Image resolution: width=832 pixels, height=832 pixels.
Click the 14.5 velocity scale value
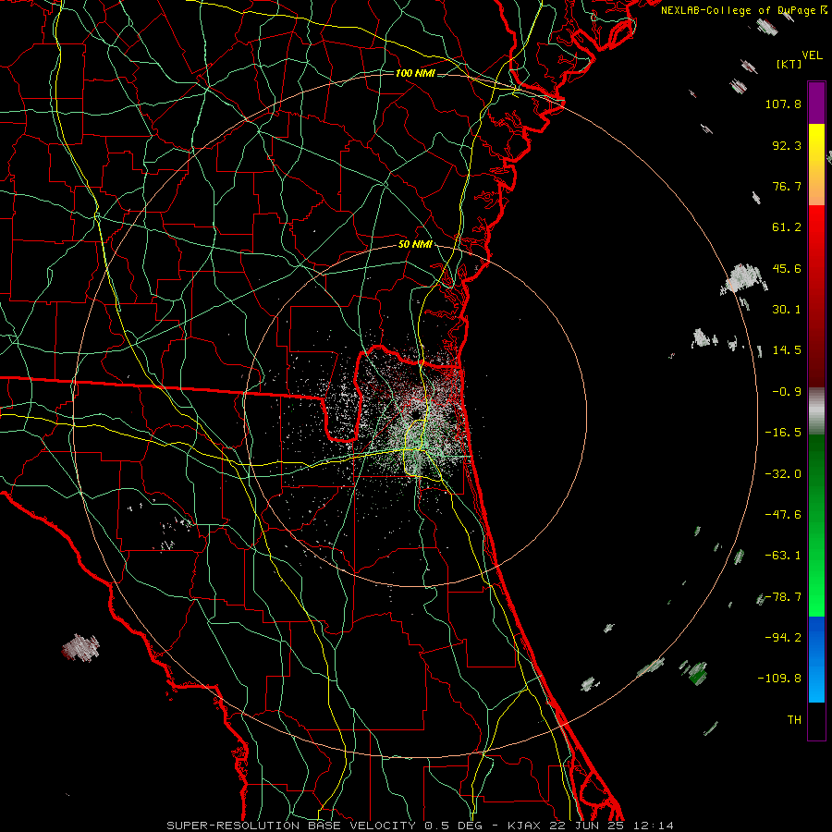[x=787, y=350]
